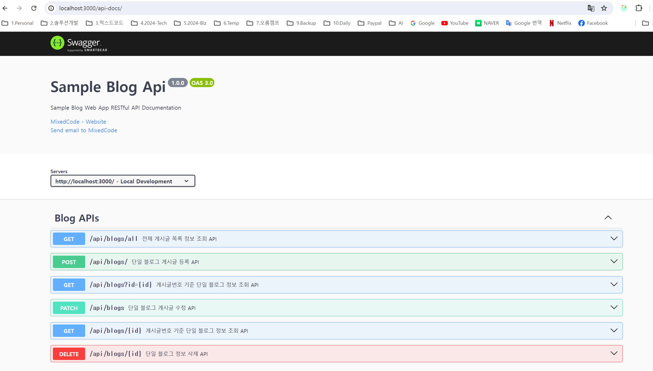The image size is (653, 371).
Task: Click GET badge of /api/blogs/{id}
Action: (x=69, y=331)
